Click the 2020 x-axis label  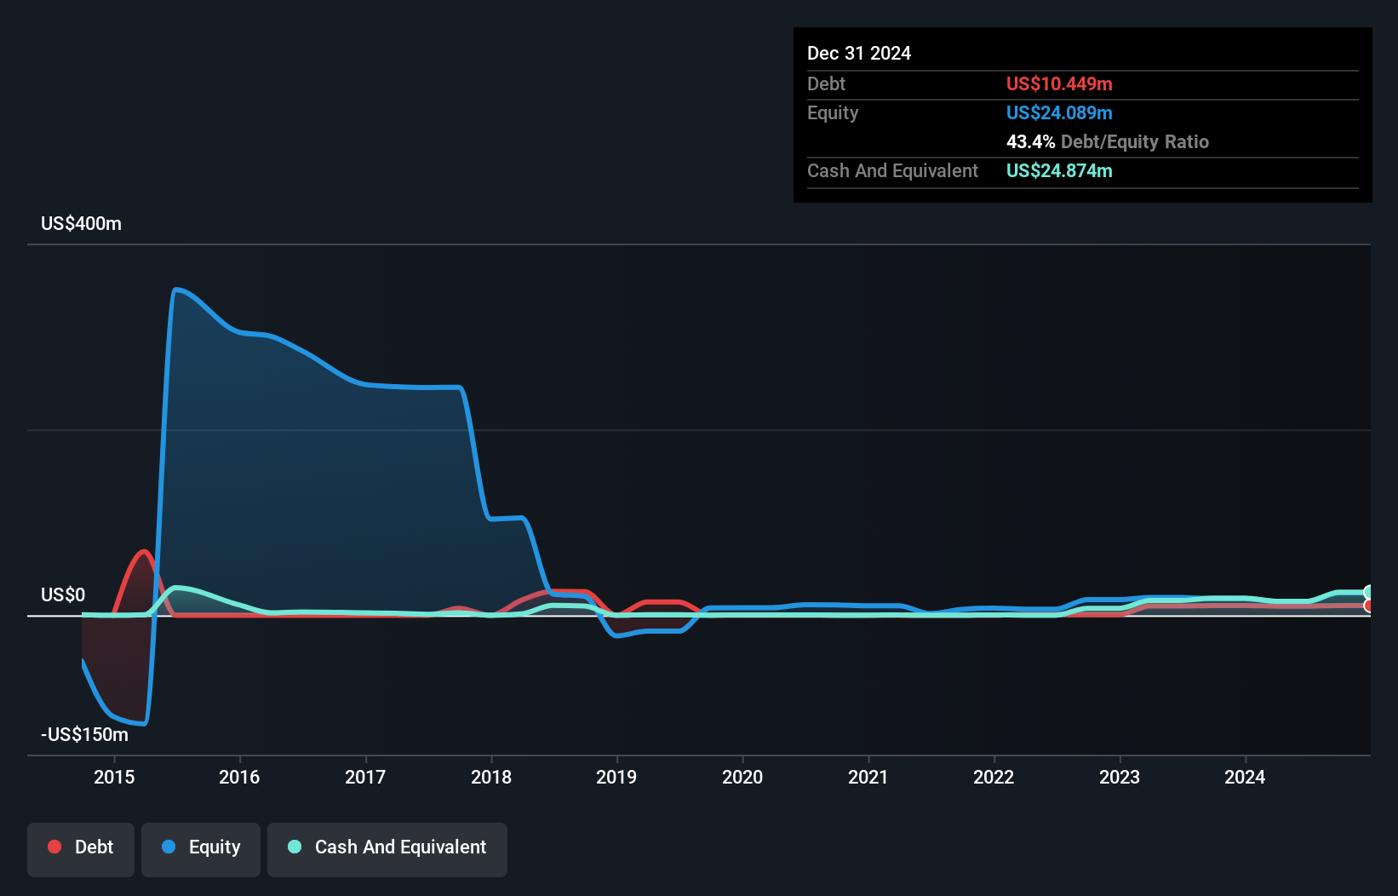(742, 777)
